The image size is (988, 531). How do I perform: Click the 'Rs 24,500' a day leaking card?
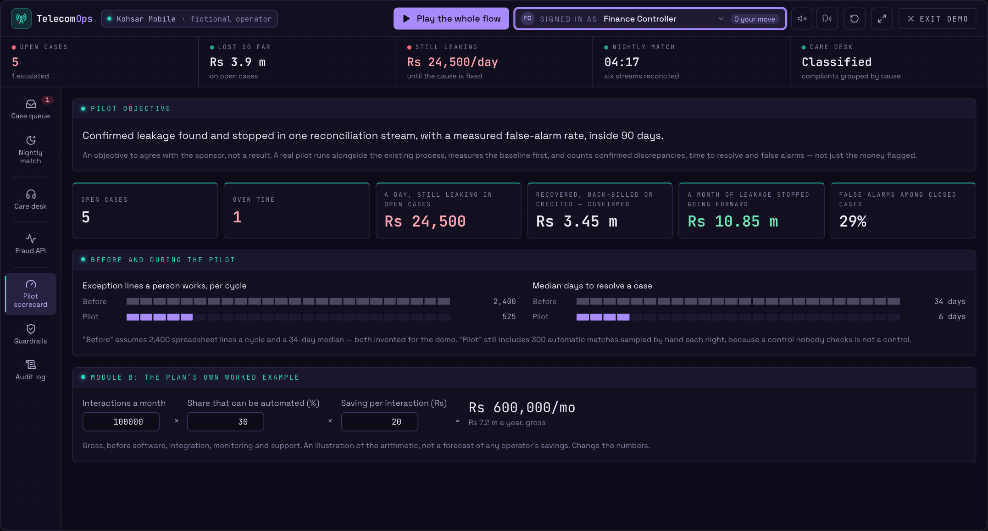point(449,210)
